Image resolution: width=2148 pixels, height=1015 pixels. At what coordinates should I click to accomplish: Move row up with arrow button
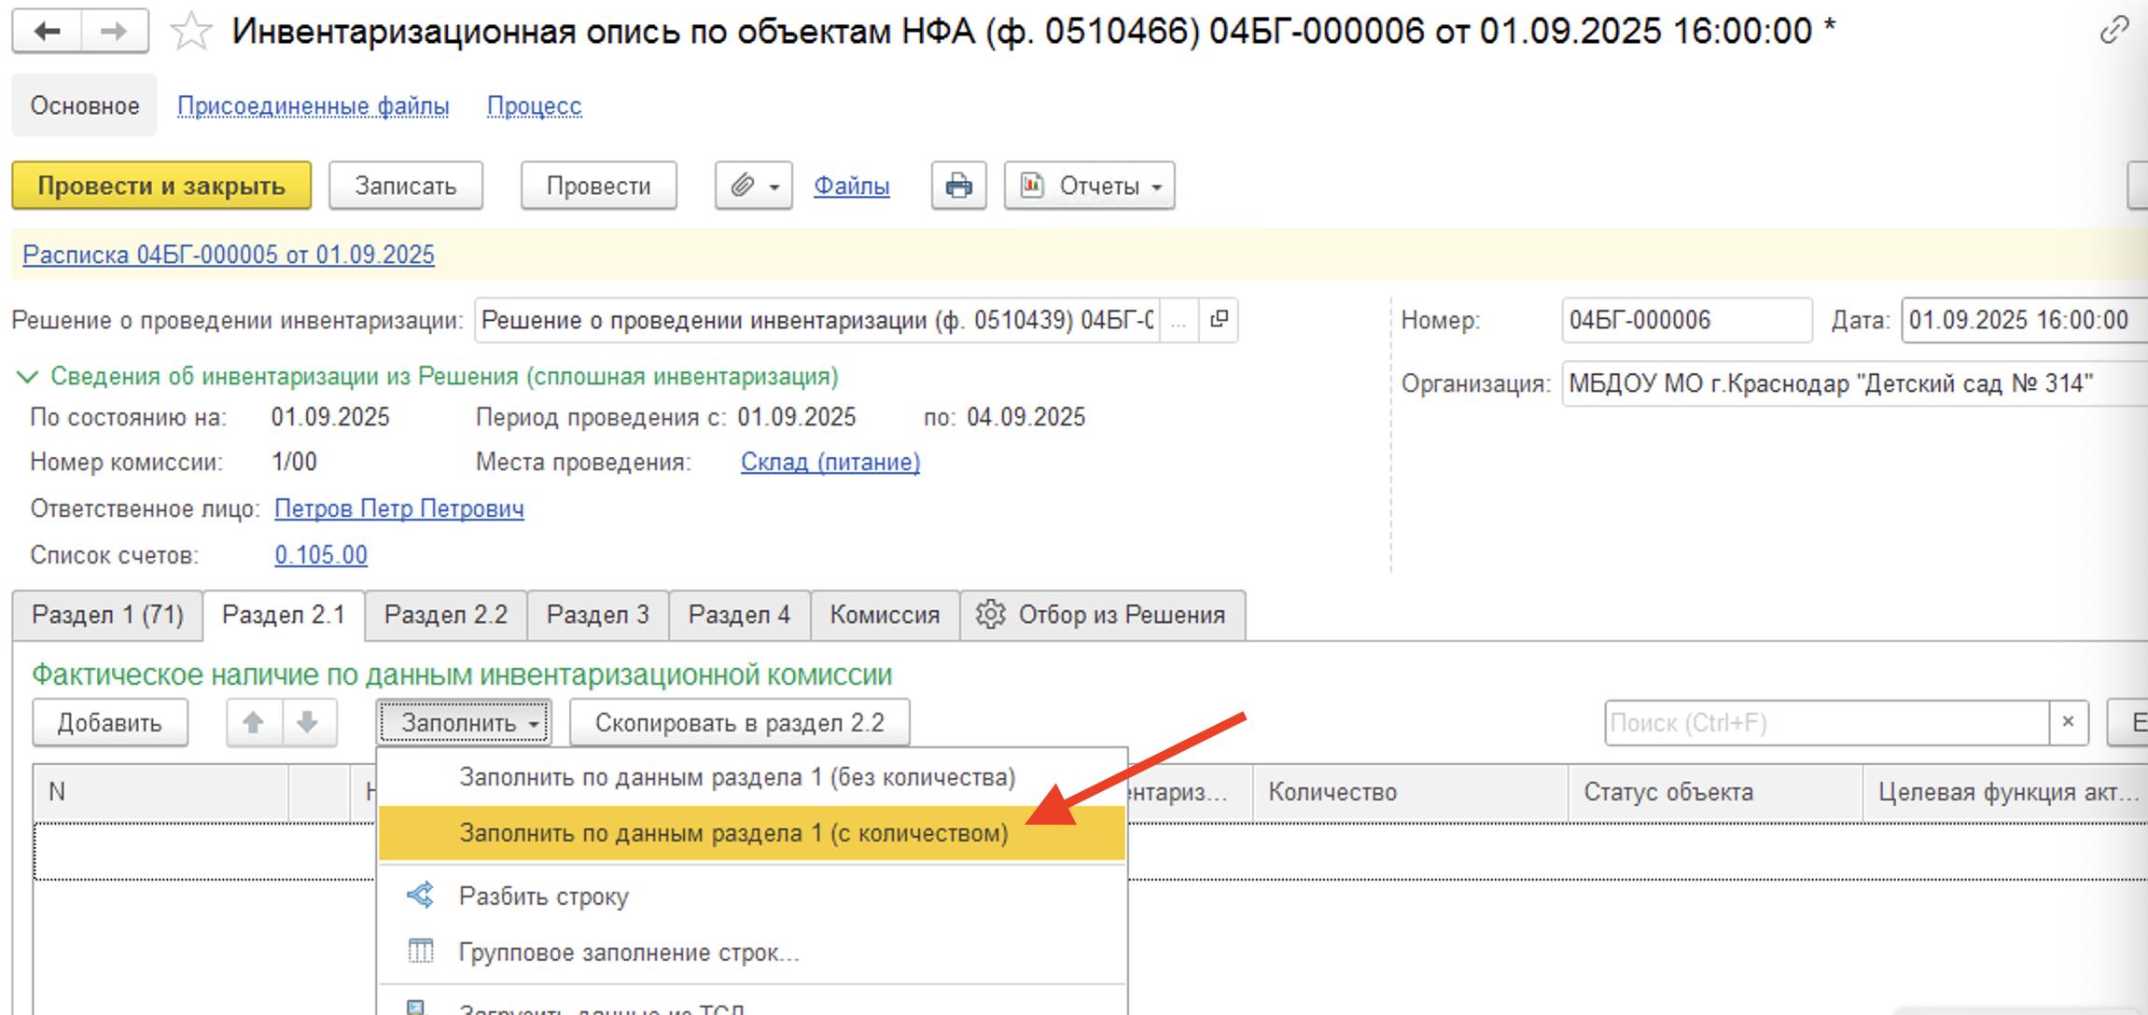pos(253,723)
